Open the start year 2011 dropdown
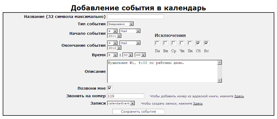Screen dimensions: 277x119 click(114, 36)
